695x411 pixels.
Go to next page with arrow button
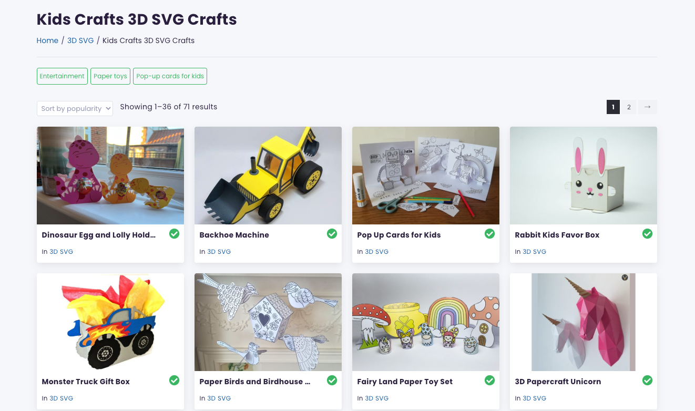(x=647, y=107)
